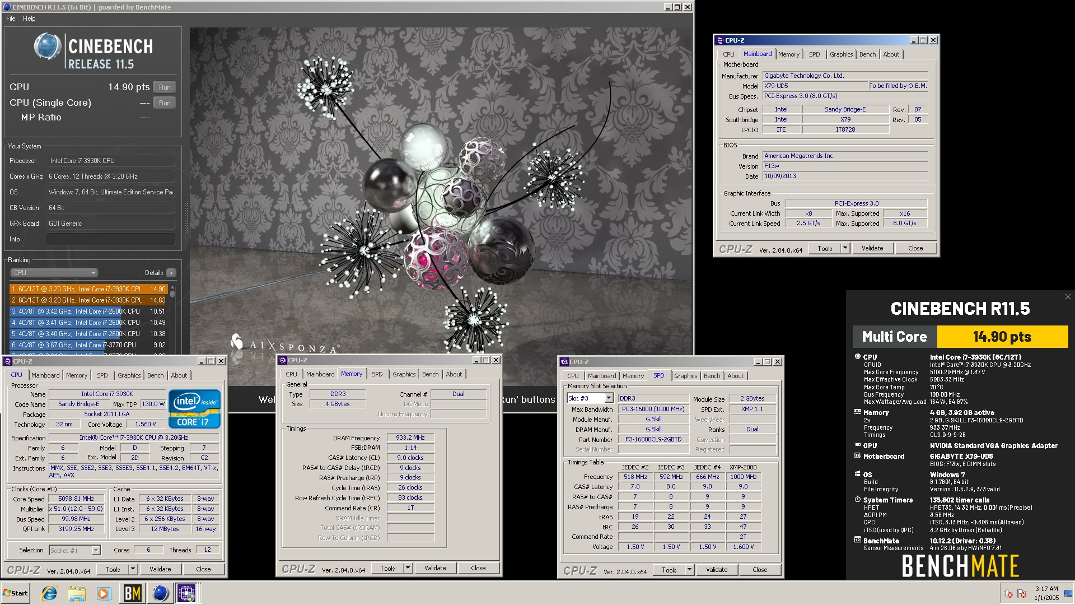
Task: Select ranking entry 6 i7-3770 9.02
Action: [88, 345]
